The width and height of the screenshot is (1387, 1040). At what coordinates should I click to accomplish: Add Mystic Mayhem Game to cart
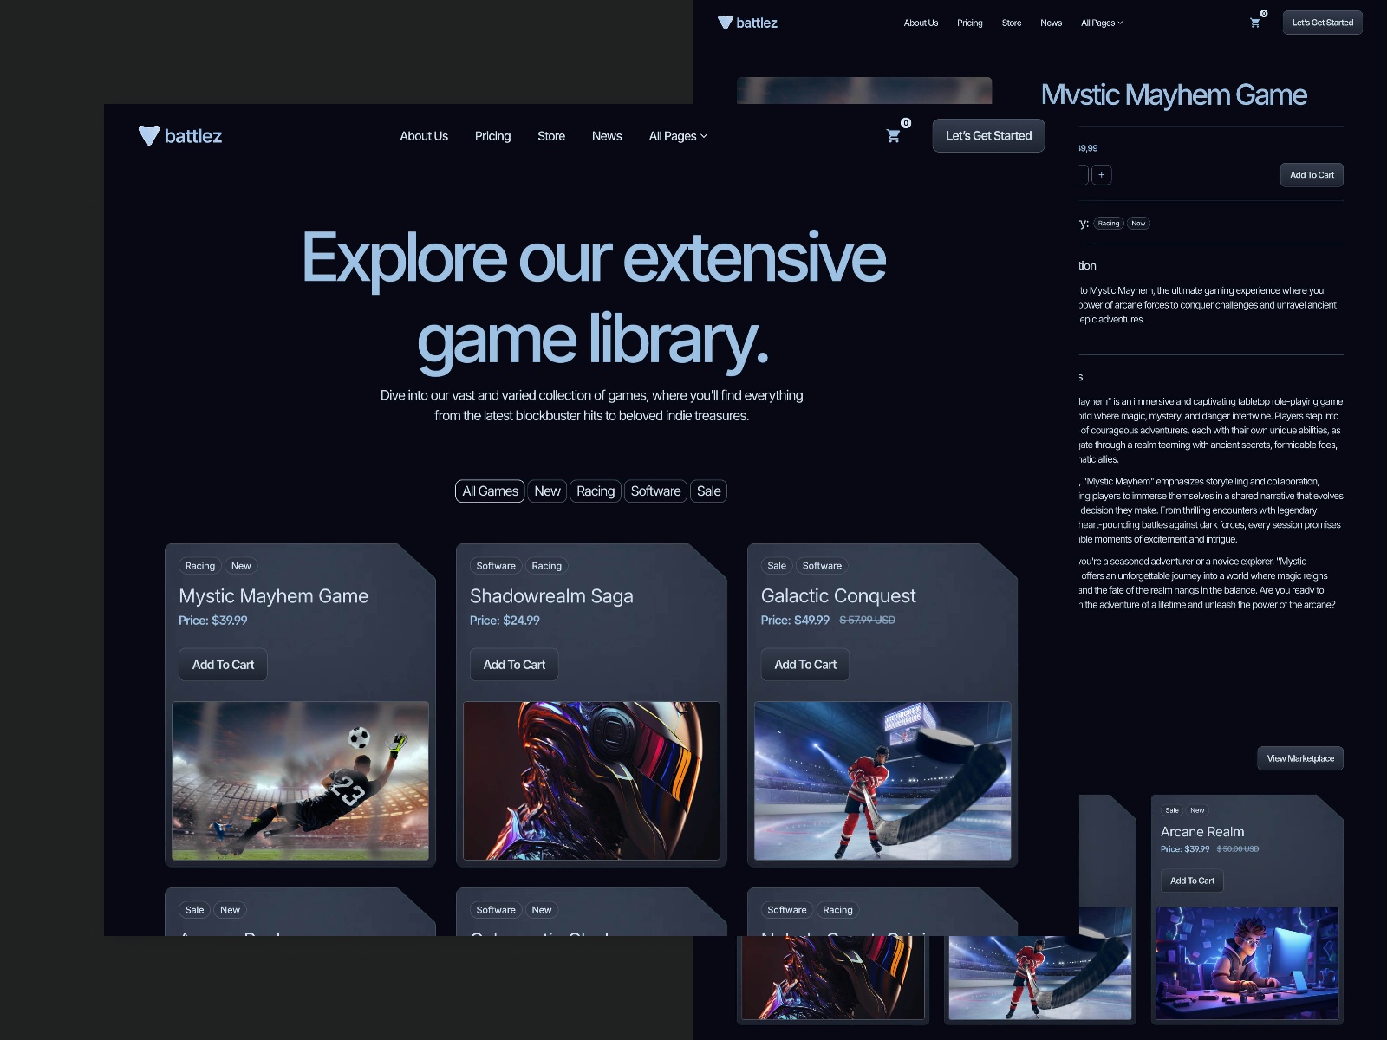coord(223,665)
